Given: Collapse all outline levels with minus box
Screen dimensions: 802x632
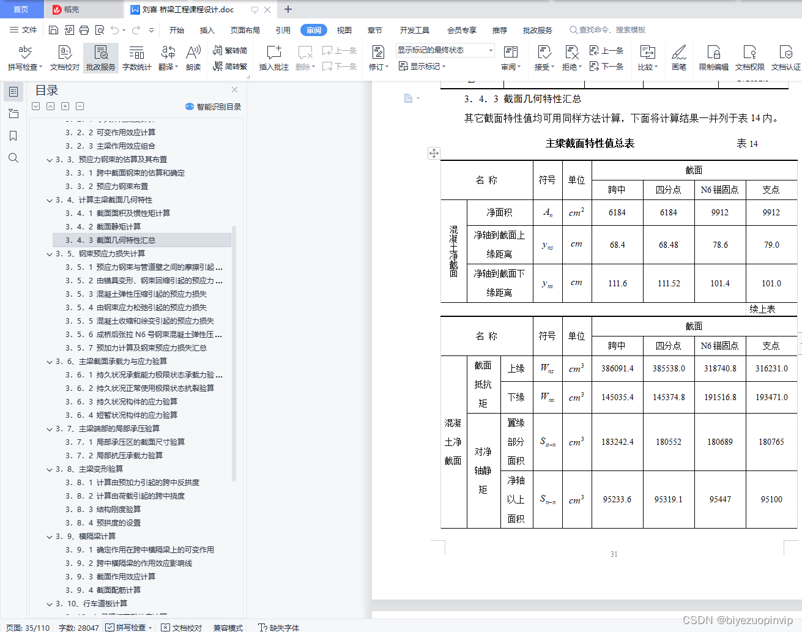Looking at the screenshot, I should pos(80,106).
